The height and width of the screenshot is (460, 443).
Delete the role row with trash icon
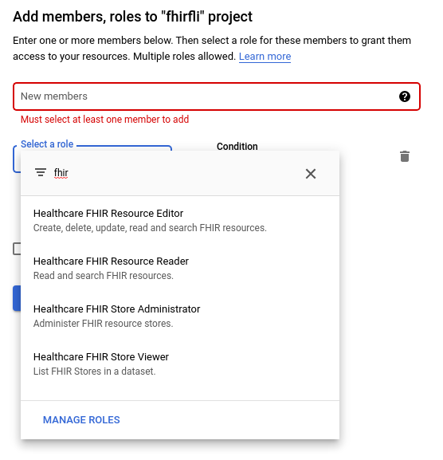[x=404, y=156]
